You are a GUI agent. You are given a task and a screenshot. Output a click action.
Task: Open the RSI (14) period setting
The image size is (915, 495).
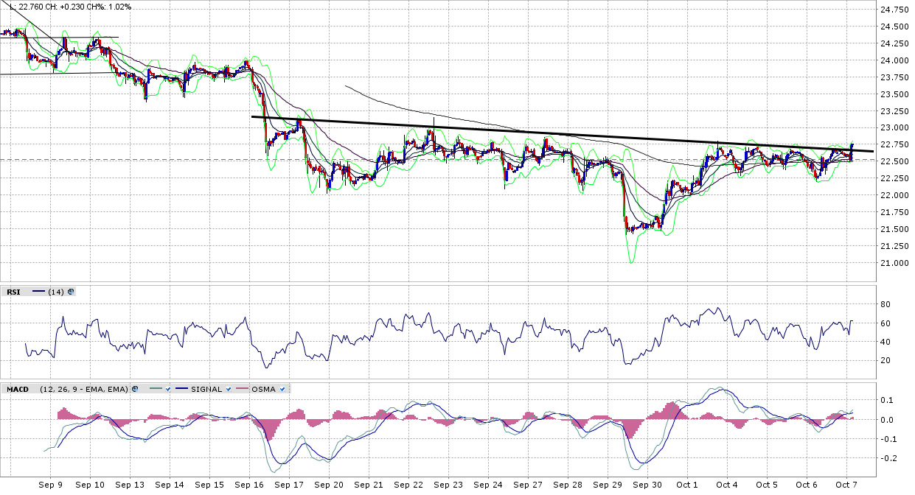click(x=56, y=292)
